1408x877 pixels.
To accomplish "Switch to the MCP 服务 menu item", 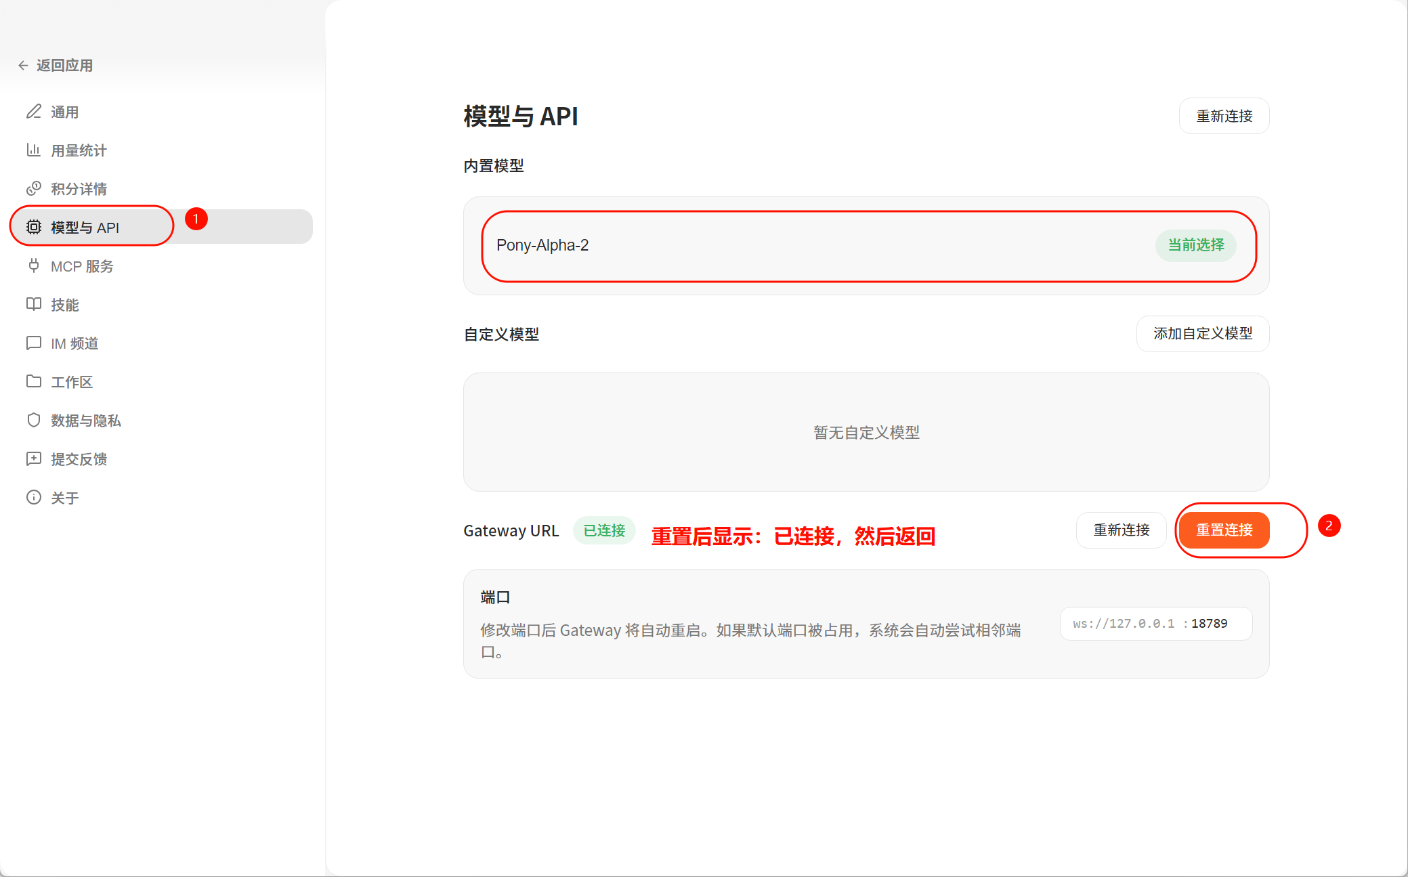I will pyautogui.click(x=82, y=266).
